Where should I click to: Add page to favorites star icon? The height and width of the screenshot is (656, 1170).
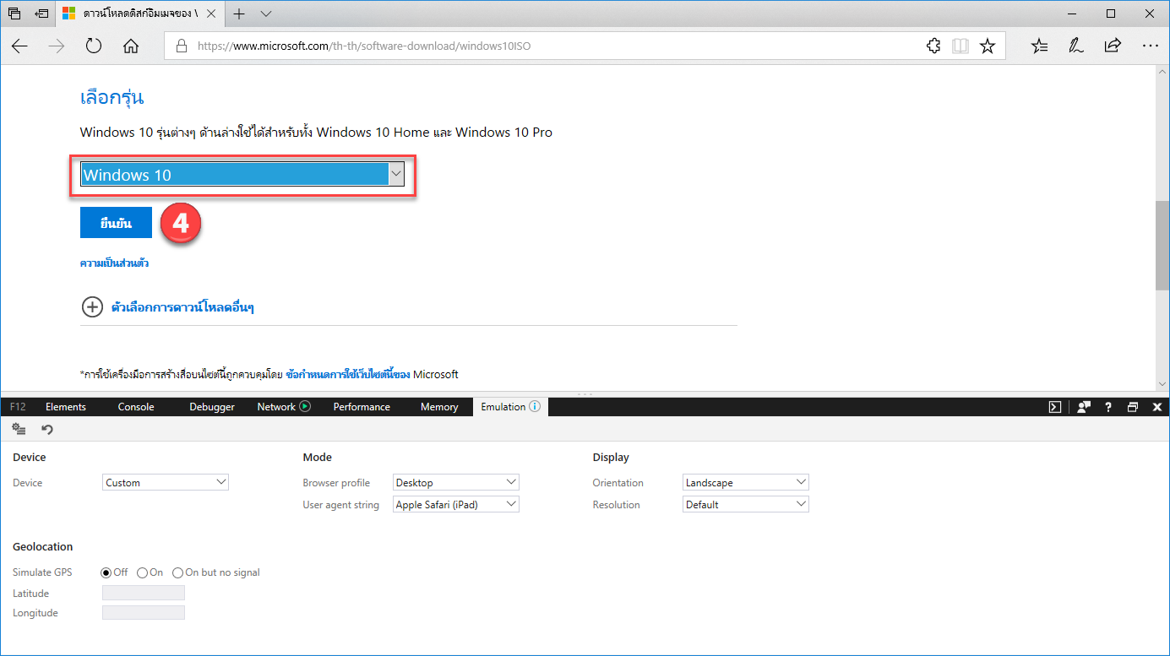(x=988, y=46)
